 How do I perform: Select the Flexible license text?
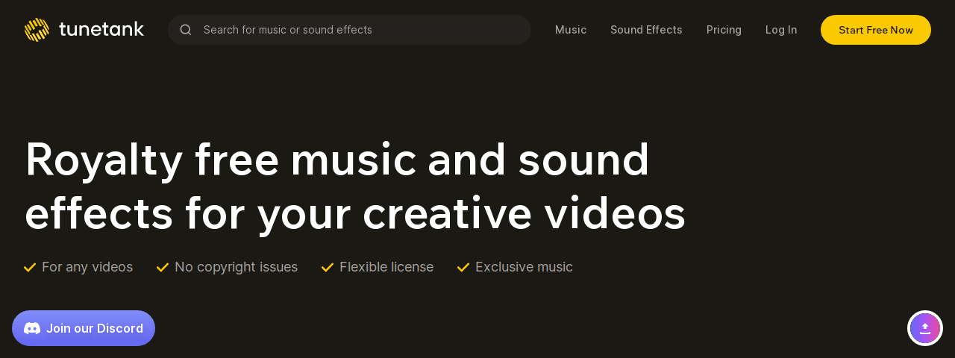pos(386,267)
